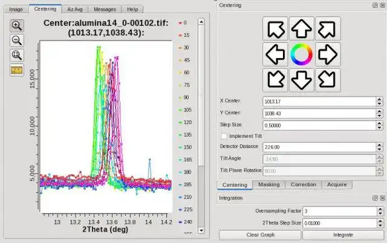The height and width of the screenshot is (243, 387).
Task: Click the yellow ruler measurement icon
Action: click(x=17, y=70)
